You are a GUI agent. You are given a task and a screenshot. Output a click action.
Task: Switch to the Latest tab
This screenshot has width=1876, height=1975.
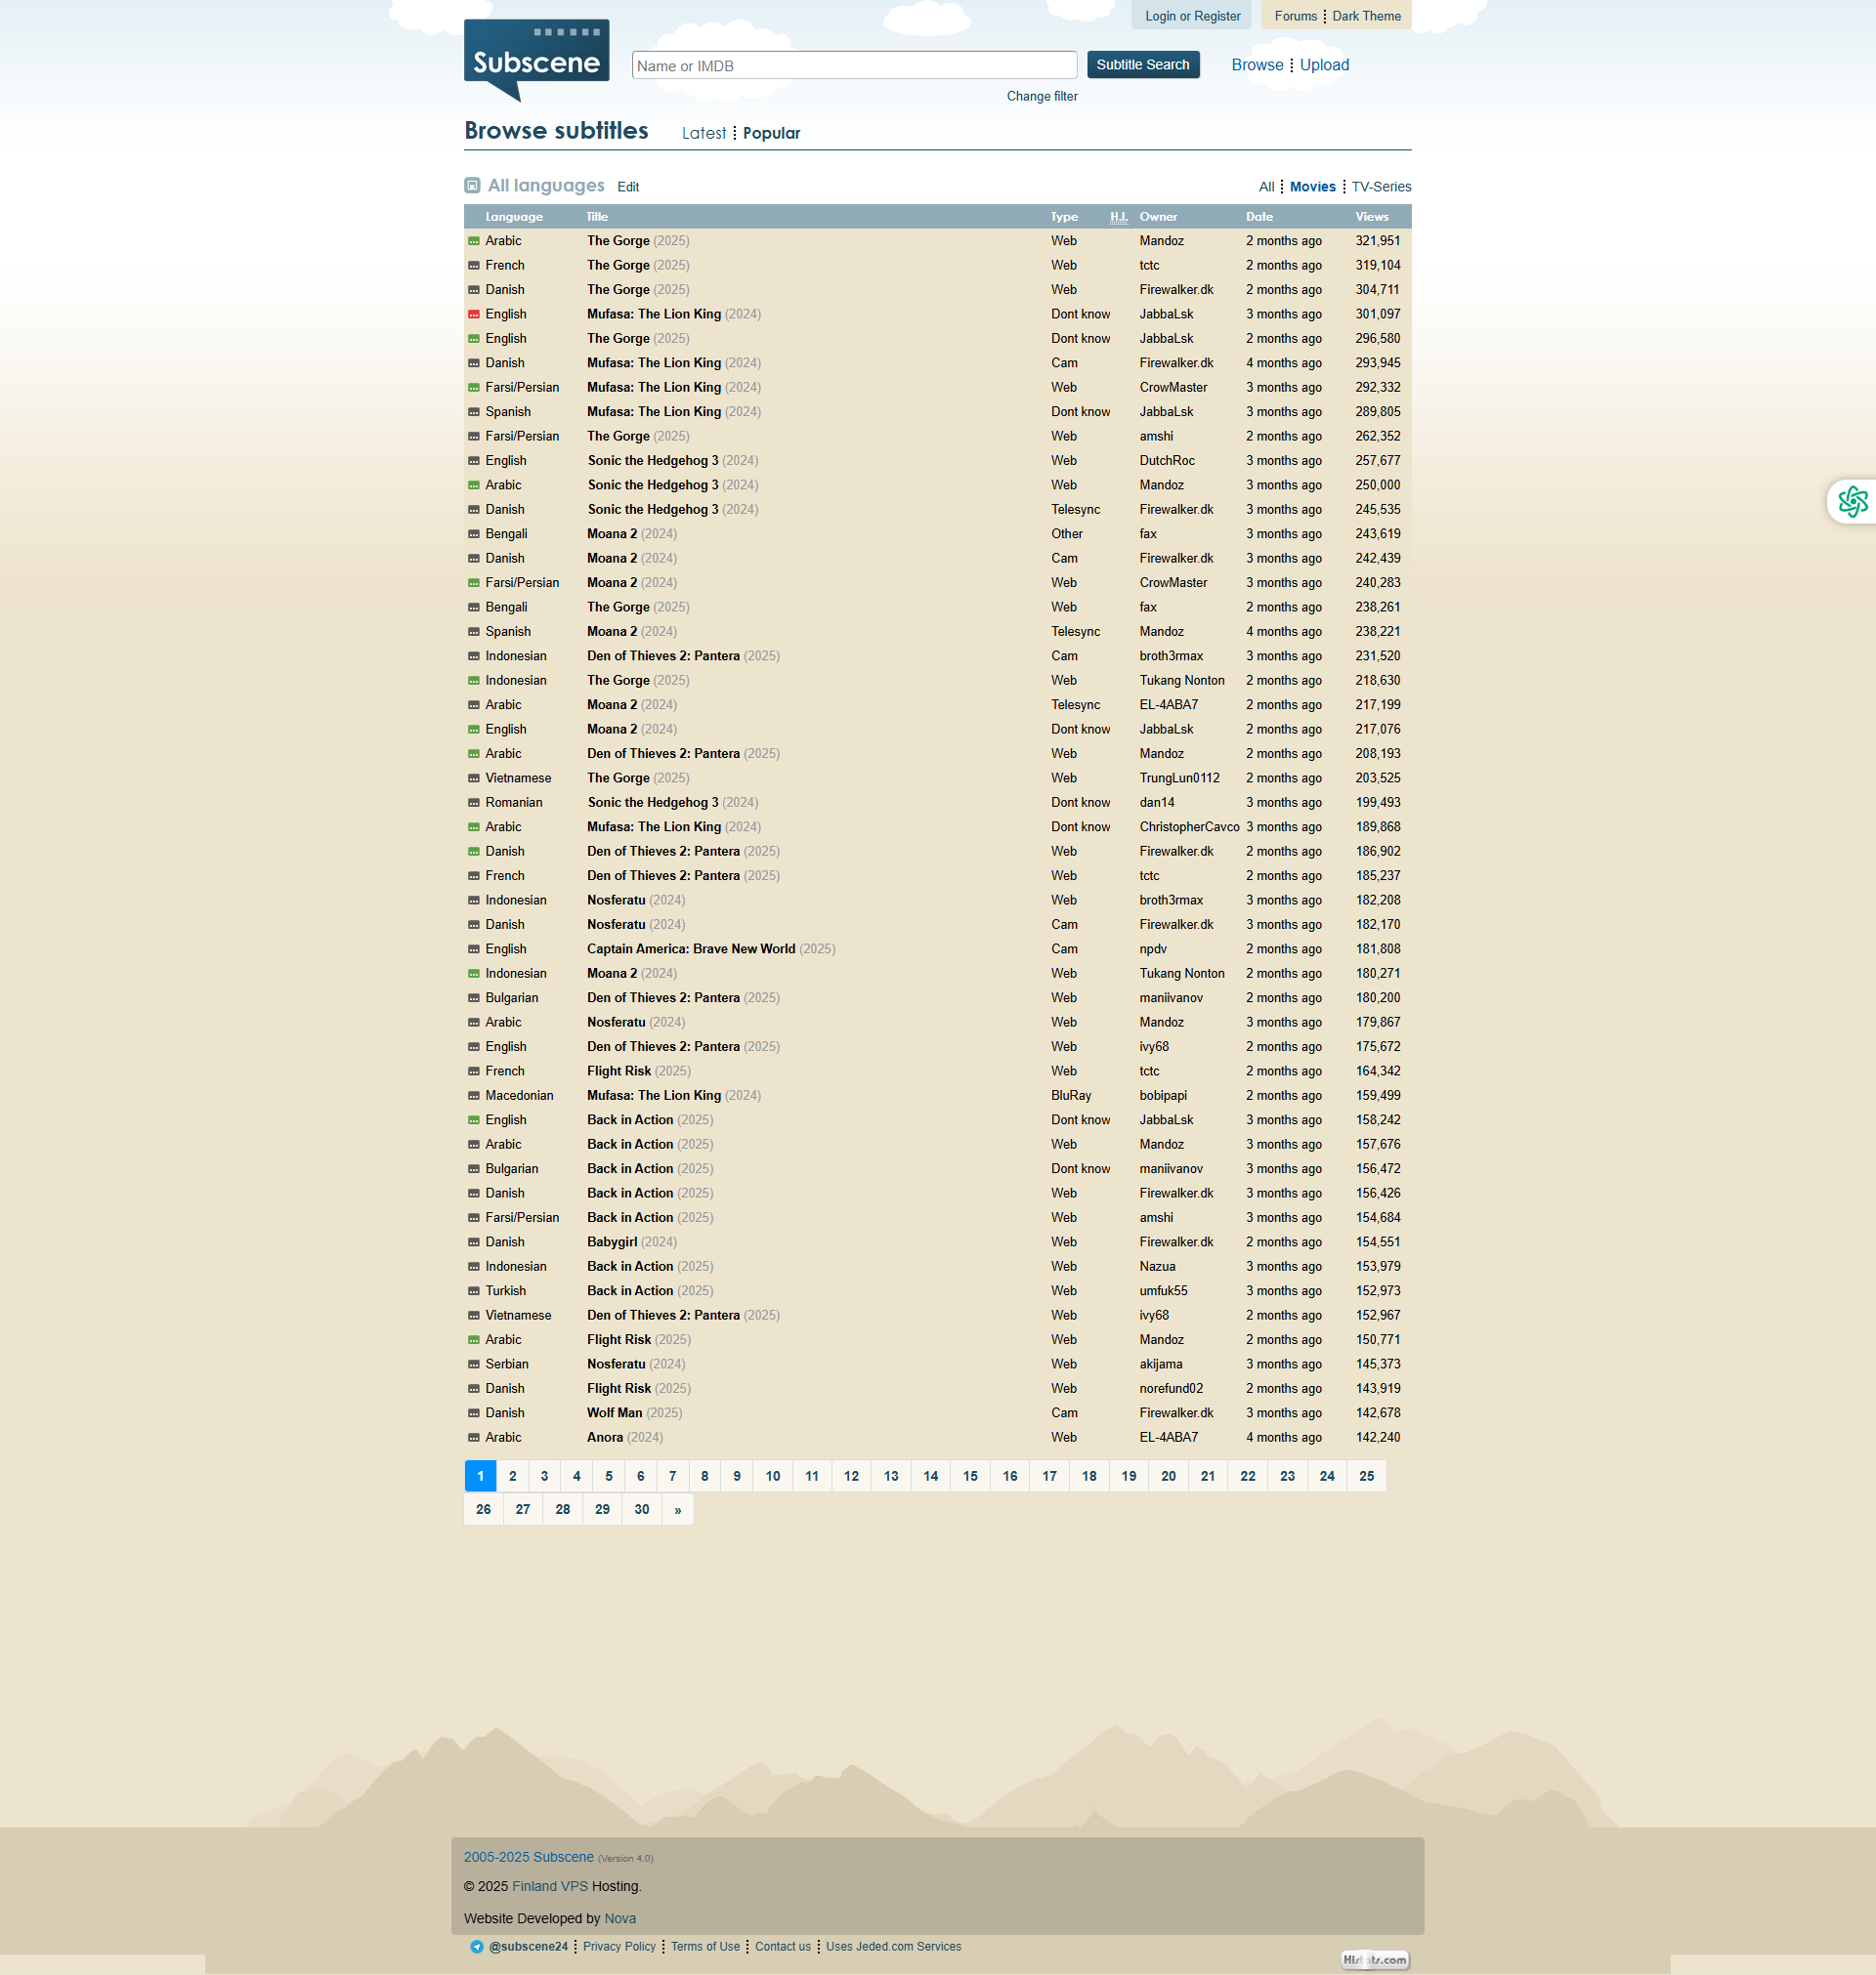[704, 133]
